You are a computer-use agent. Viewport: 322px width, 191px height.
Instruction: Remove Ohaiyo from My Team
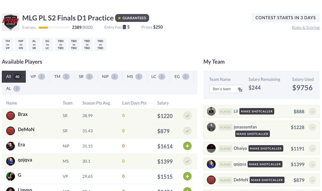tap(312, 149)
